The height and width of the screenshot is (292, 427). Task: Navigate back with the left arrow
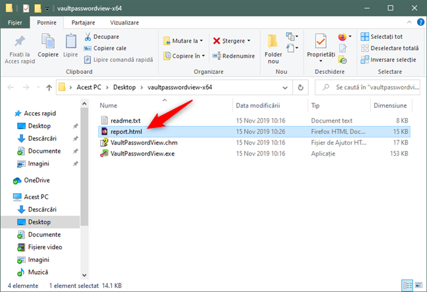point(11,88)
